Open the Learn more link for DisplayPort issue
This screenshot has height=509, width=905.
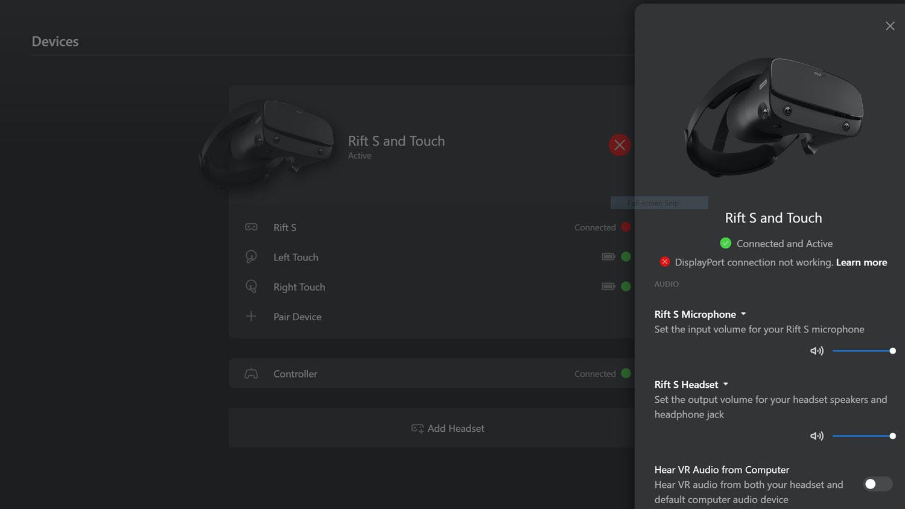pos(861,262)
